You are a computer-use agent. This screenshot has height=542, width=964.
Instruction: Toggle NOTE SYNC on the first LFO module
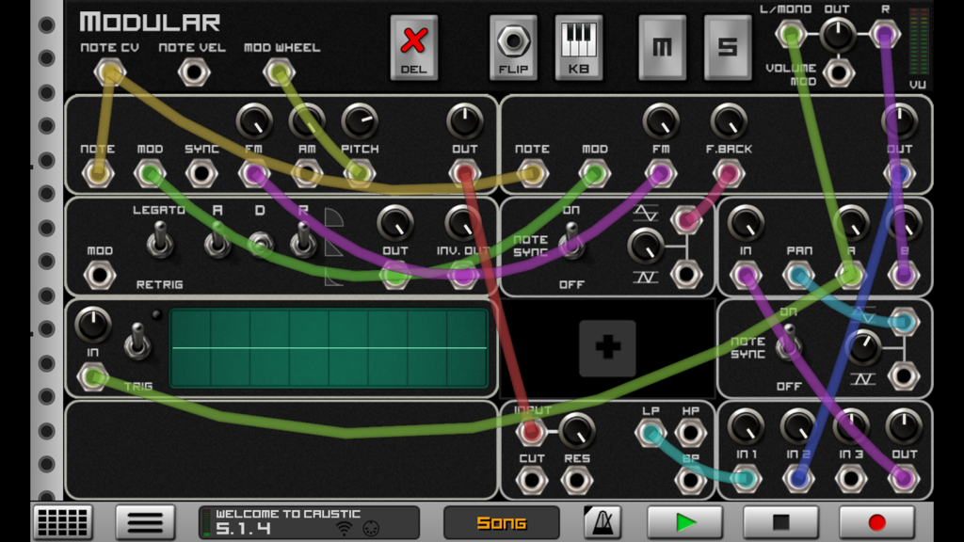[x=572, y=242]
